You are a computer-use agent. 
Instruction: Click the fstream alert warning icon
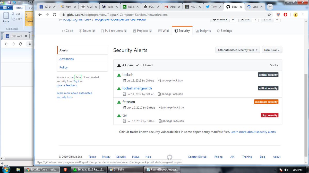119,102
